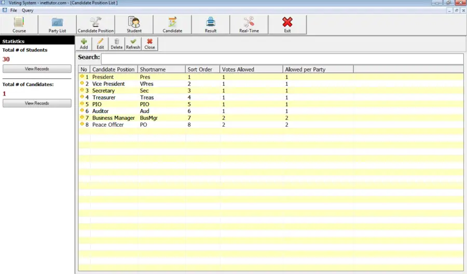
Task: Close the Candidate Position List form
Action: tap(149, 44)
